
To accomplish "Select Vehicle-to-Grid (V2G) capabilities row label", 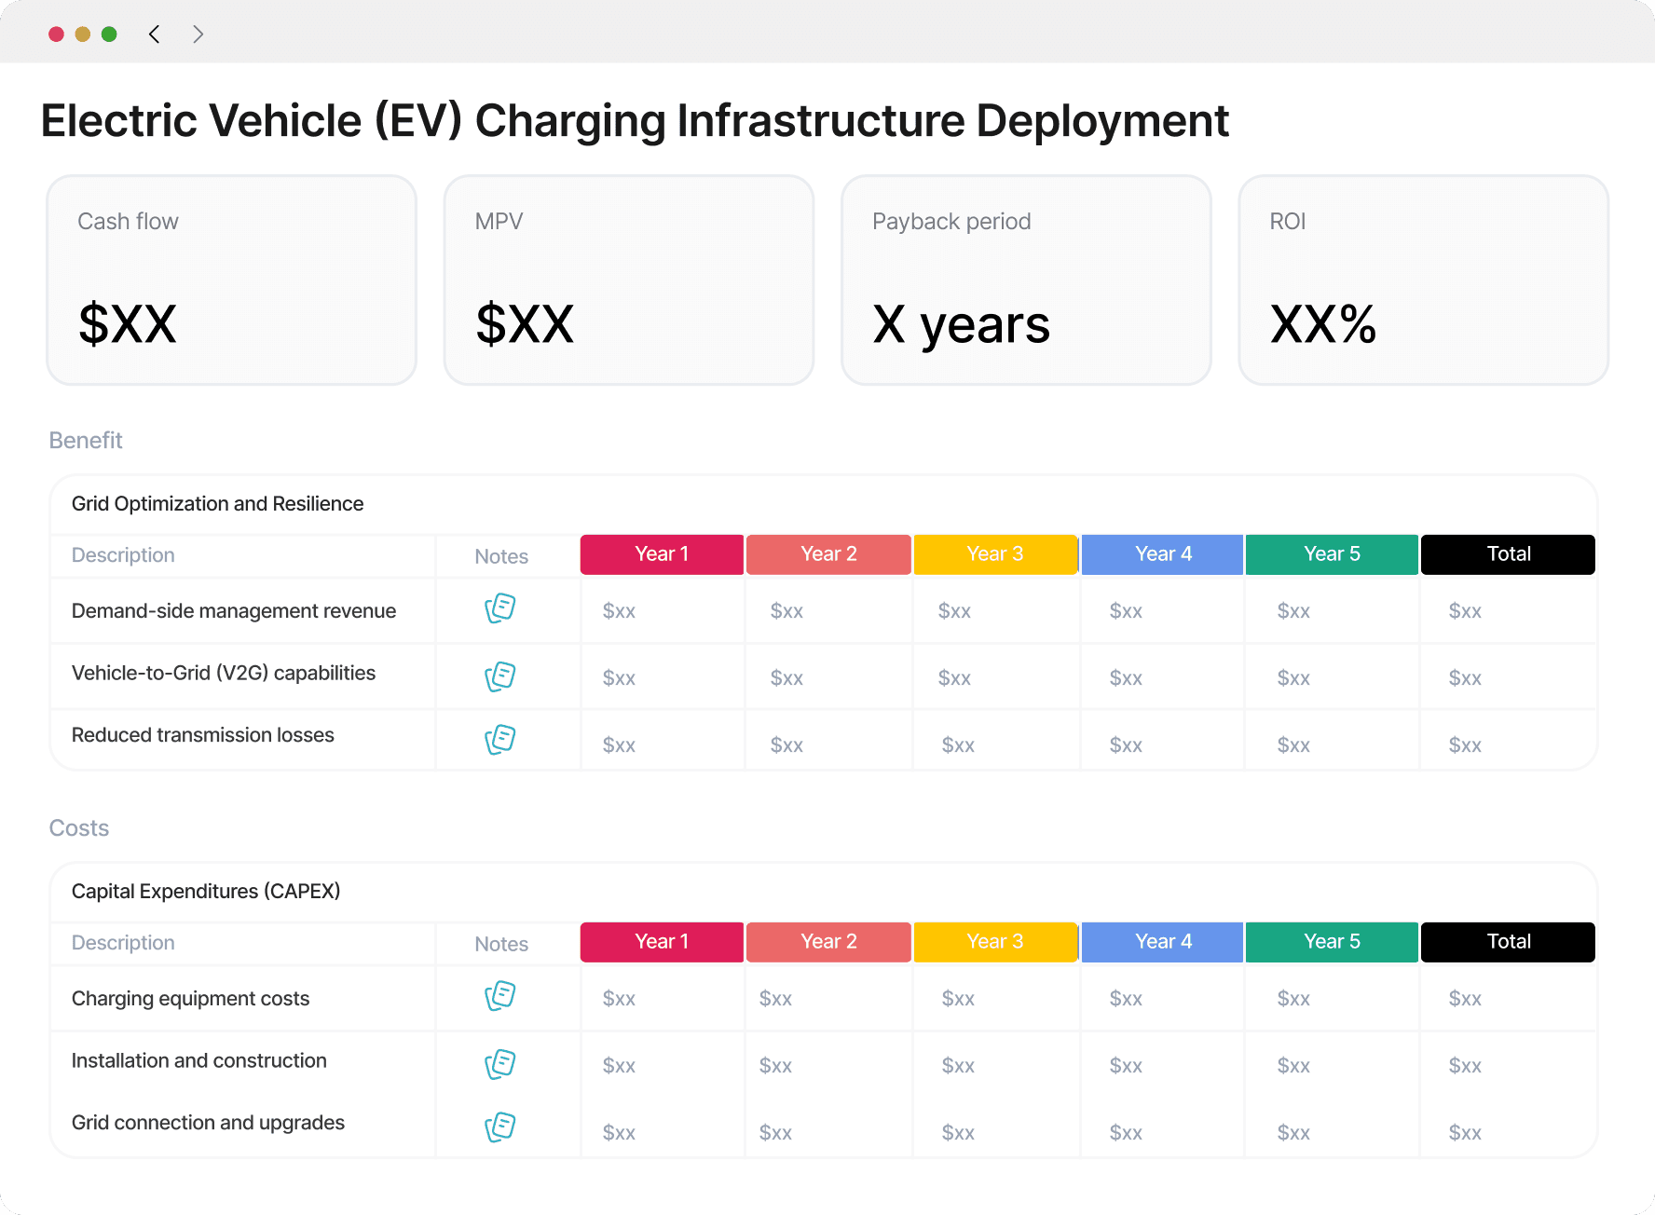I will pyautogui.click(x=224, y=674).
